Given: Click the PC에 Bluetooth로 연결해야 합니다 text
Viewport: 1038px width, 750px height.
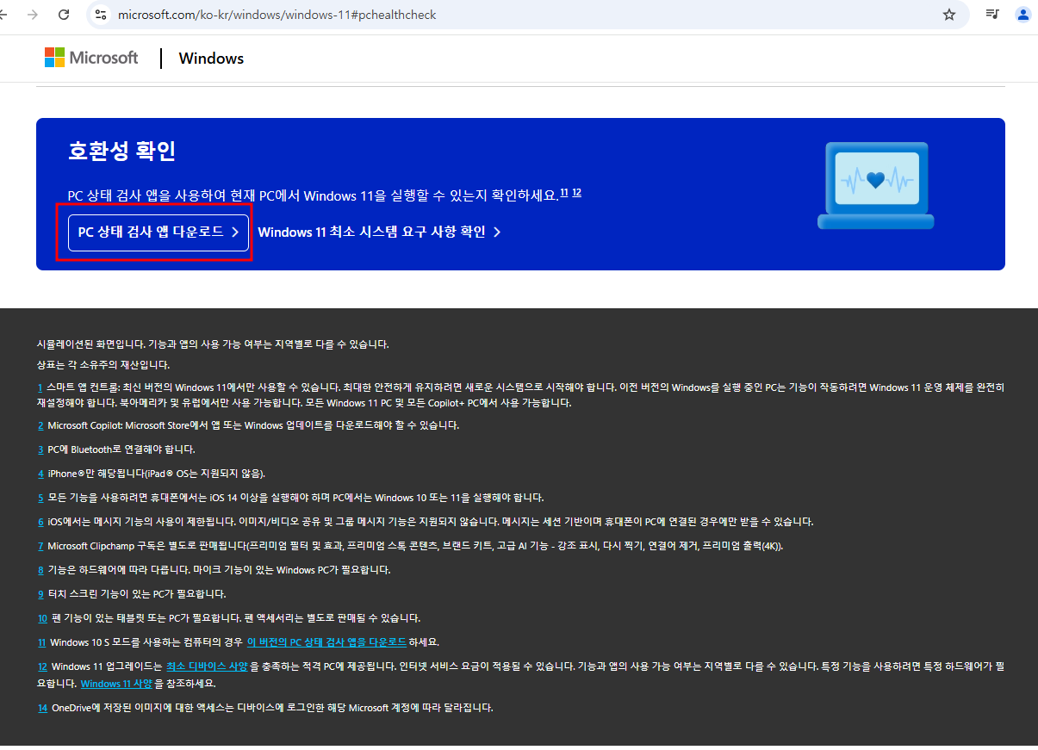Looking at the screenshot, I should [x=121, y=449].
